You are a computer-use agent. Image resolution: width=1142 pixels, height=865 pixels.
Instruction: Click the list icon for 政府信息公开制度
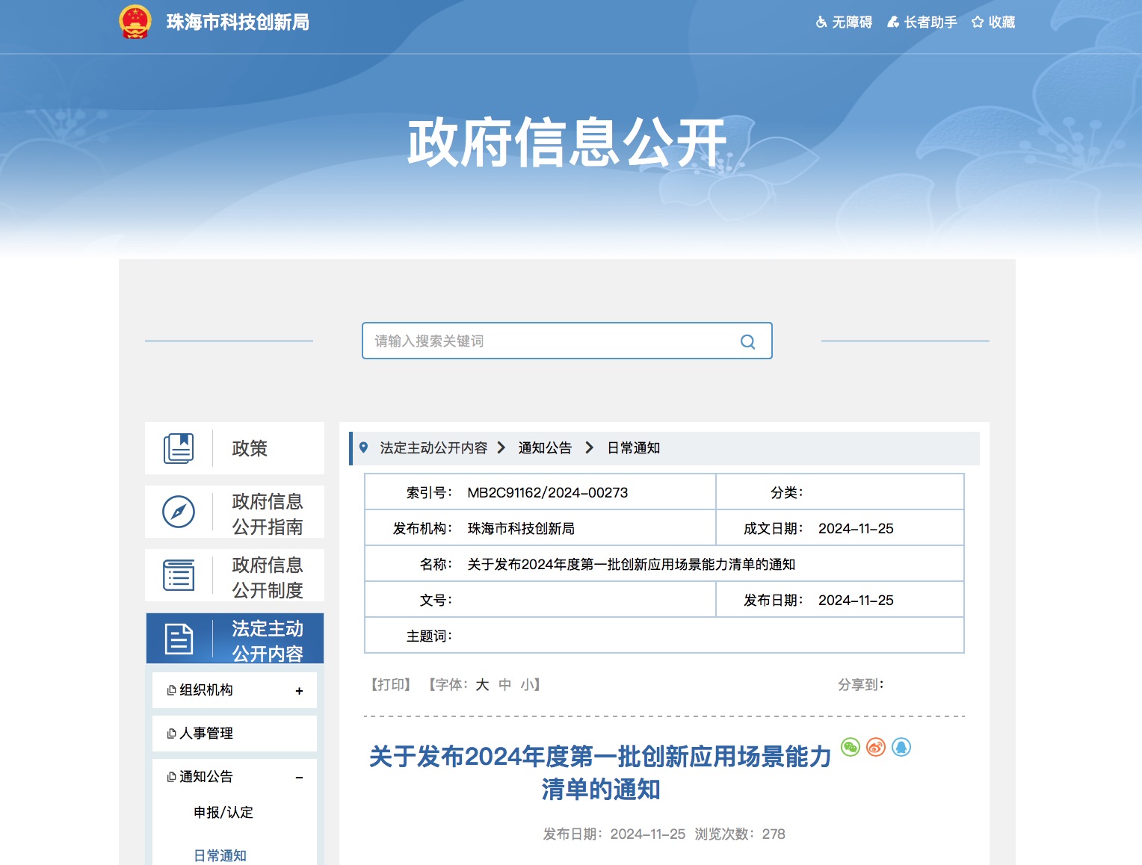pyautogui.click(x=179, y=575)
